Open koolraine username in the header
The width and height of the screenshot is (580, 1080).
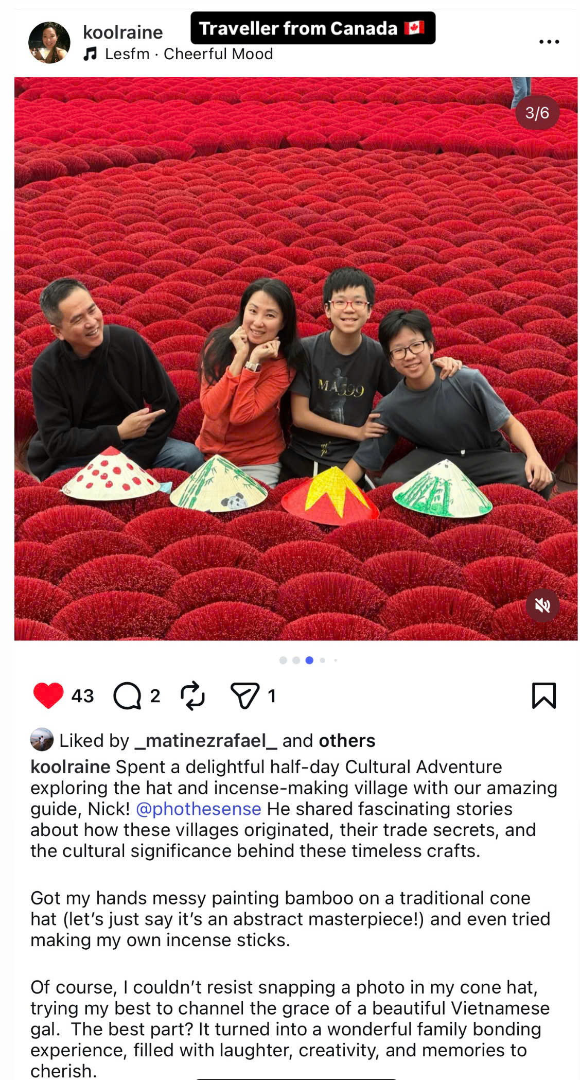point(123,32)
